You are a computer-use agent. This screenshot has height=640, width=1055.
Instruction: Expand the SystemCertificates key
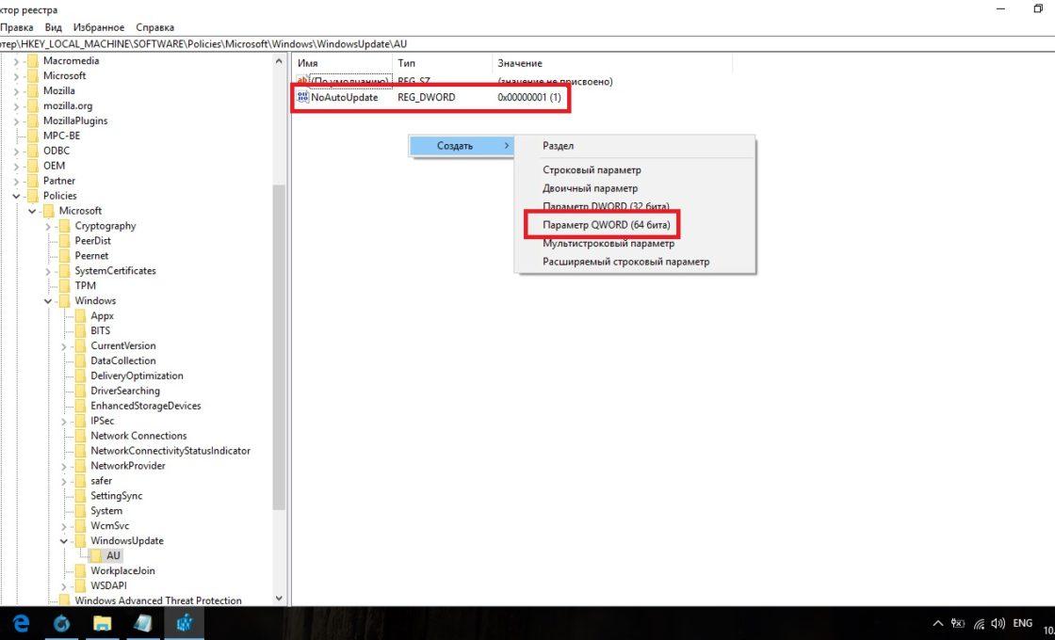[x=48, y=271]
